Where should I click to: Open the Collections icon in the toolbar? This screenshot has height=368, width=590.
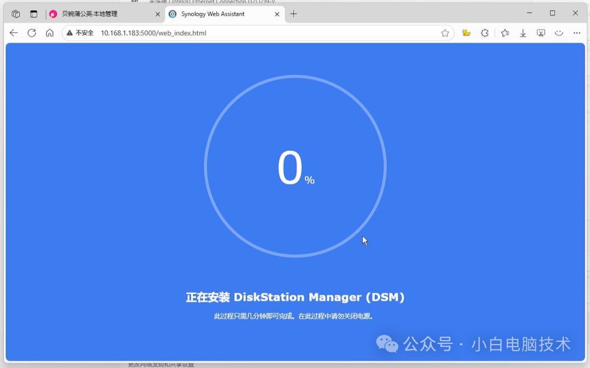503,33
